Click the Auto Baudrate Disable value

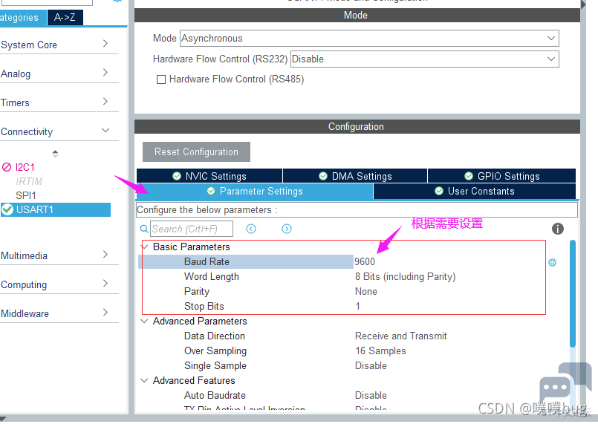371,395
